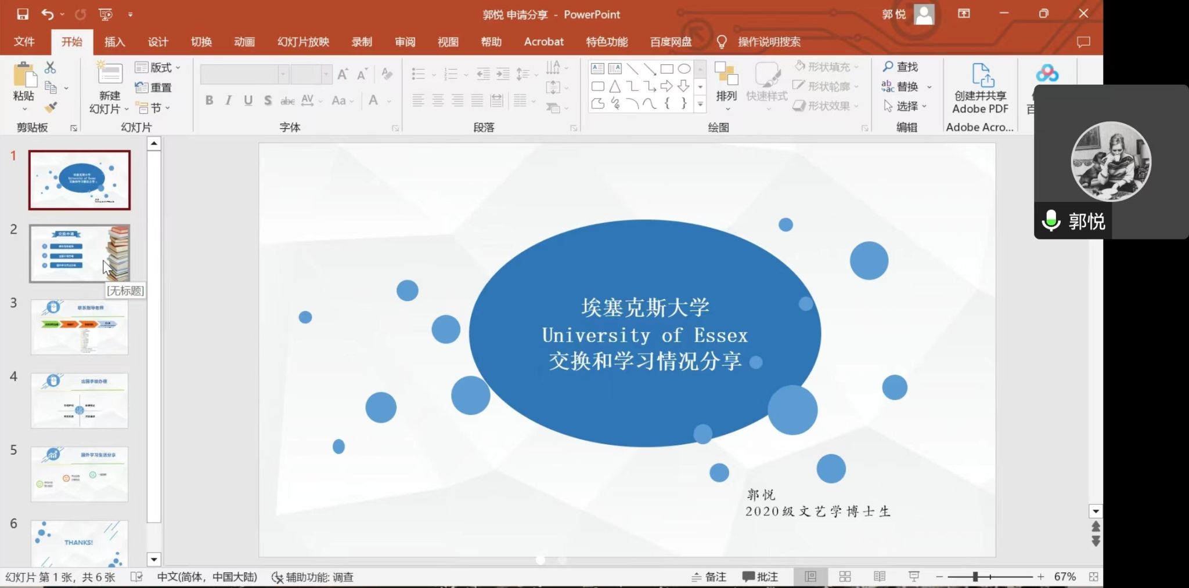Click the Find search icon
Viewport: 1189px width, 588px height.
[900, 67]
